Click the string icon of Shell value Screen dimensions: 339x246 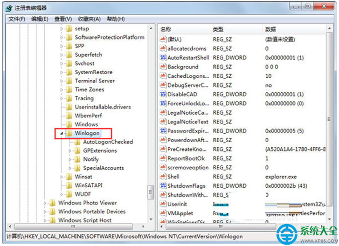(163, 177)
